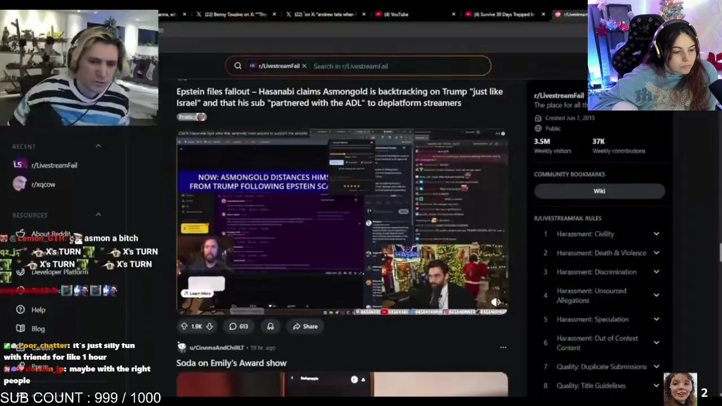The height and width of the screenshot is (406, 722).
Task: Click the search magnifier icon
Action: pyautogui.click(x=237, y=66)
